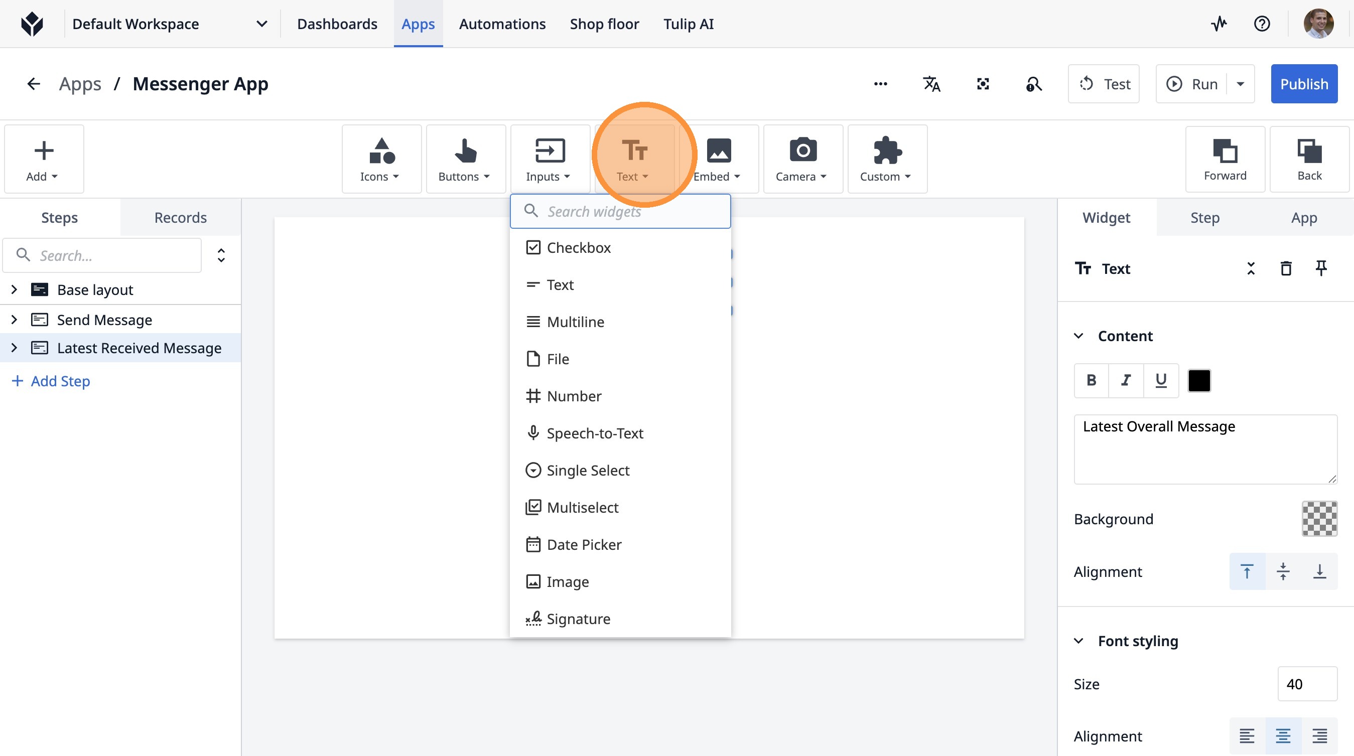
Task: Open the Camera widget menu
Action: (x=802, y=159)
